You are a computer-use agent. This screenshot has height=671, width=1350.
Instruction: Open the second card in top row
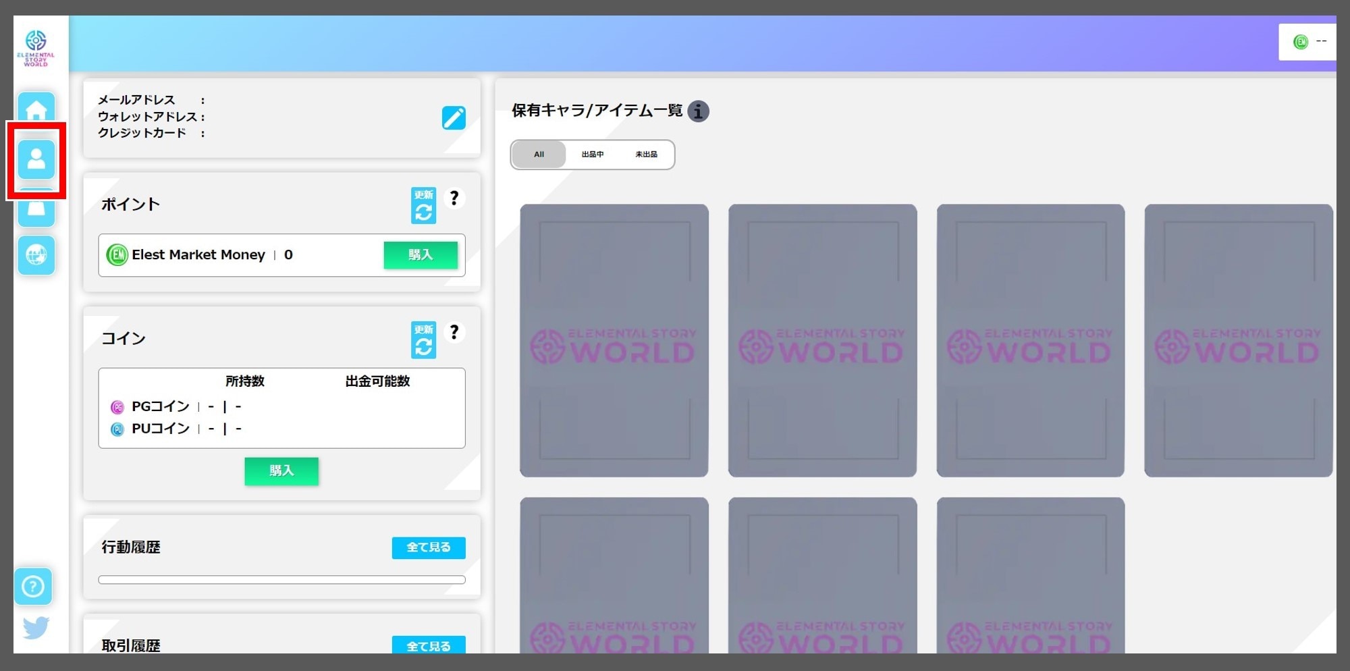point(822,341)
